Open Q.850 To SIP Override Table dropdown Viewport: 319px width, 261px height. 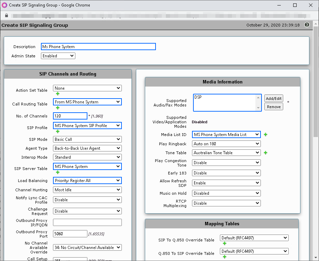coord(254,251)
